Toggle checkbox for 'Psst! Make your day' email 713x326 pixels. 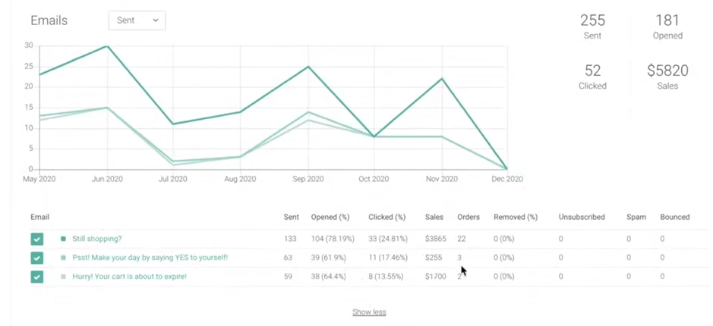click(x=37, y=258)
